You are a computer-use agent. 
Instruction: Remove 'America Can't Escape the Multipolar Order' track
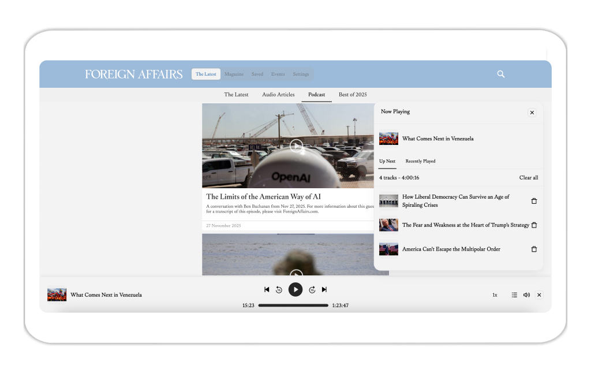[534, 249]
